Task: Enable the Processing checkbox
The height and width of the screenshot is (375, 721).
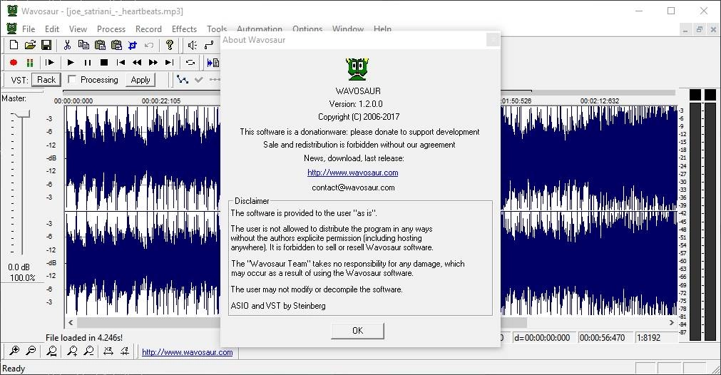Action: point(72,80)
